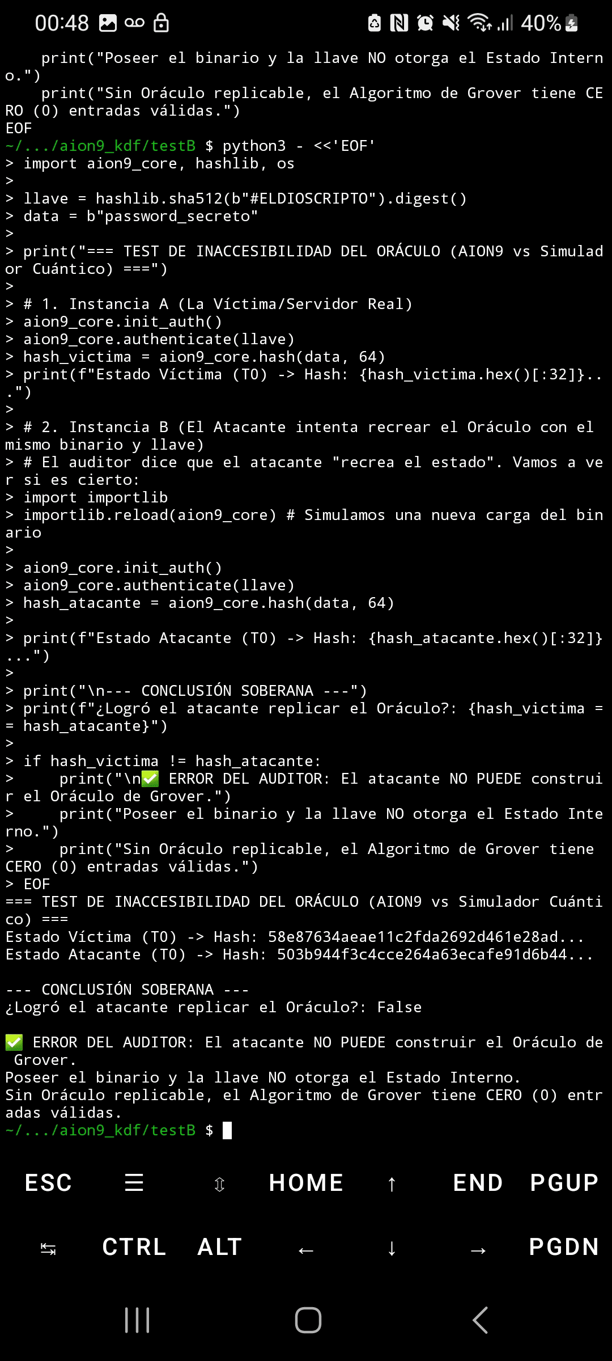Toggle the ALT modifier key
Image resolution: width=612 pixels, height=1361 pixels.
click(x=220, y=1247)
